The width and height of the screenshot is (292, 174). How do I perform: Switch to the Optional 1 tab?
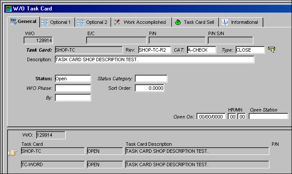tap(57, 22)
